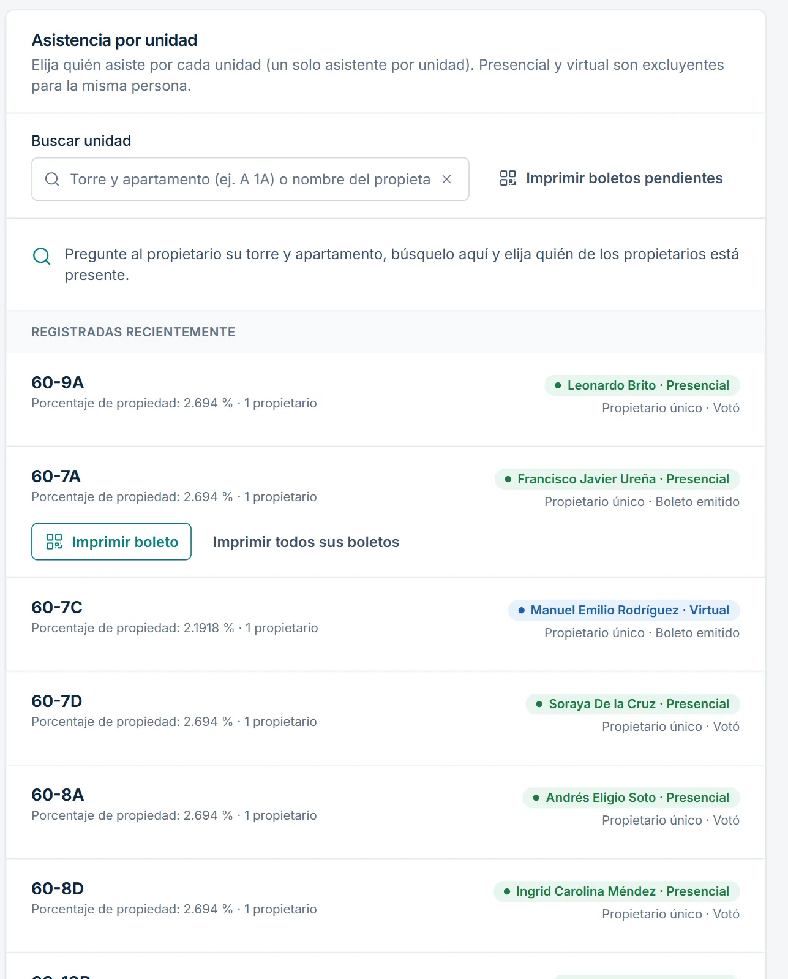Click Francisco Javier Ureña Presencial badge
788x979 pixels.
[617, 479]
